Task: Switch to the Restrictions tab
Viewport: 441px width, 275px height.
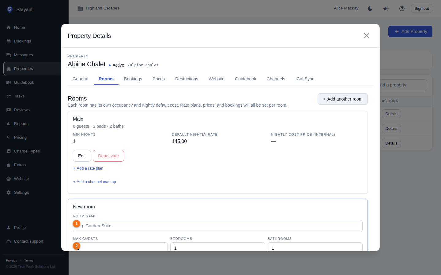Action: click(187, 79)
